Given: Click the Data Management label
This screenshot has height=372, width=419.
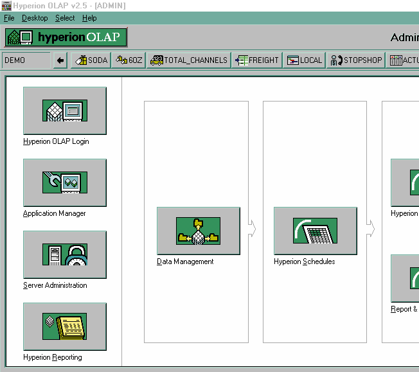Looking at the screenshot, I should point(185,261).
